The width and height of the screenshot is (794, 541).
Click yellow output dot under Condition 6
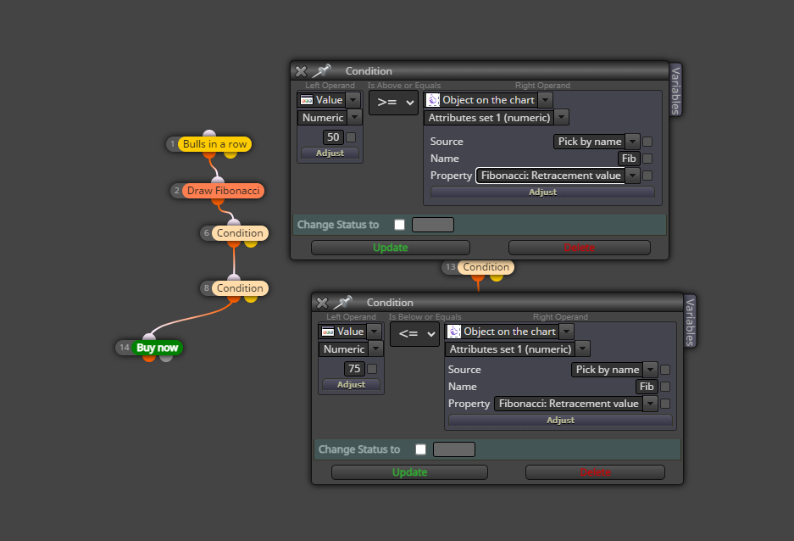251,243
